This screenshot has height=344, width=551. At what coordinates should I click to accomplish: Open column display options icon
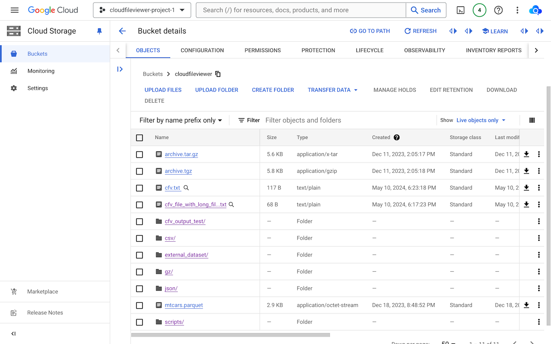tap(532, 120)
